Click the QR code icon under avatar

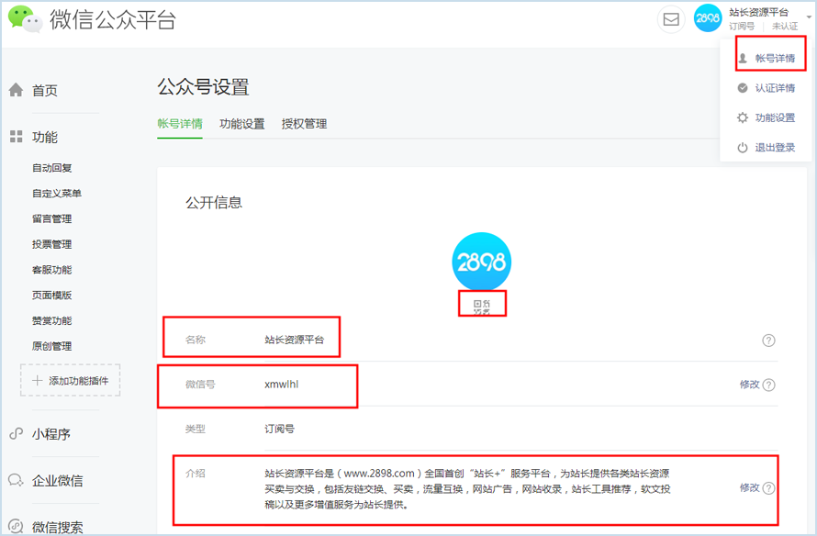pos(482,306)
